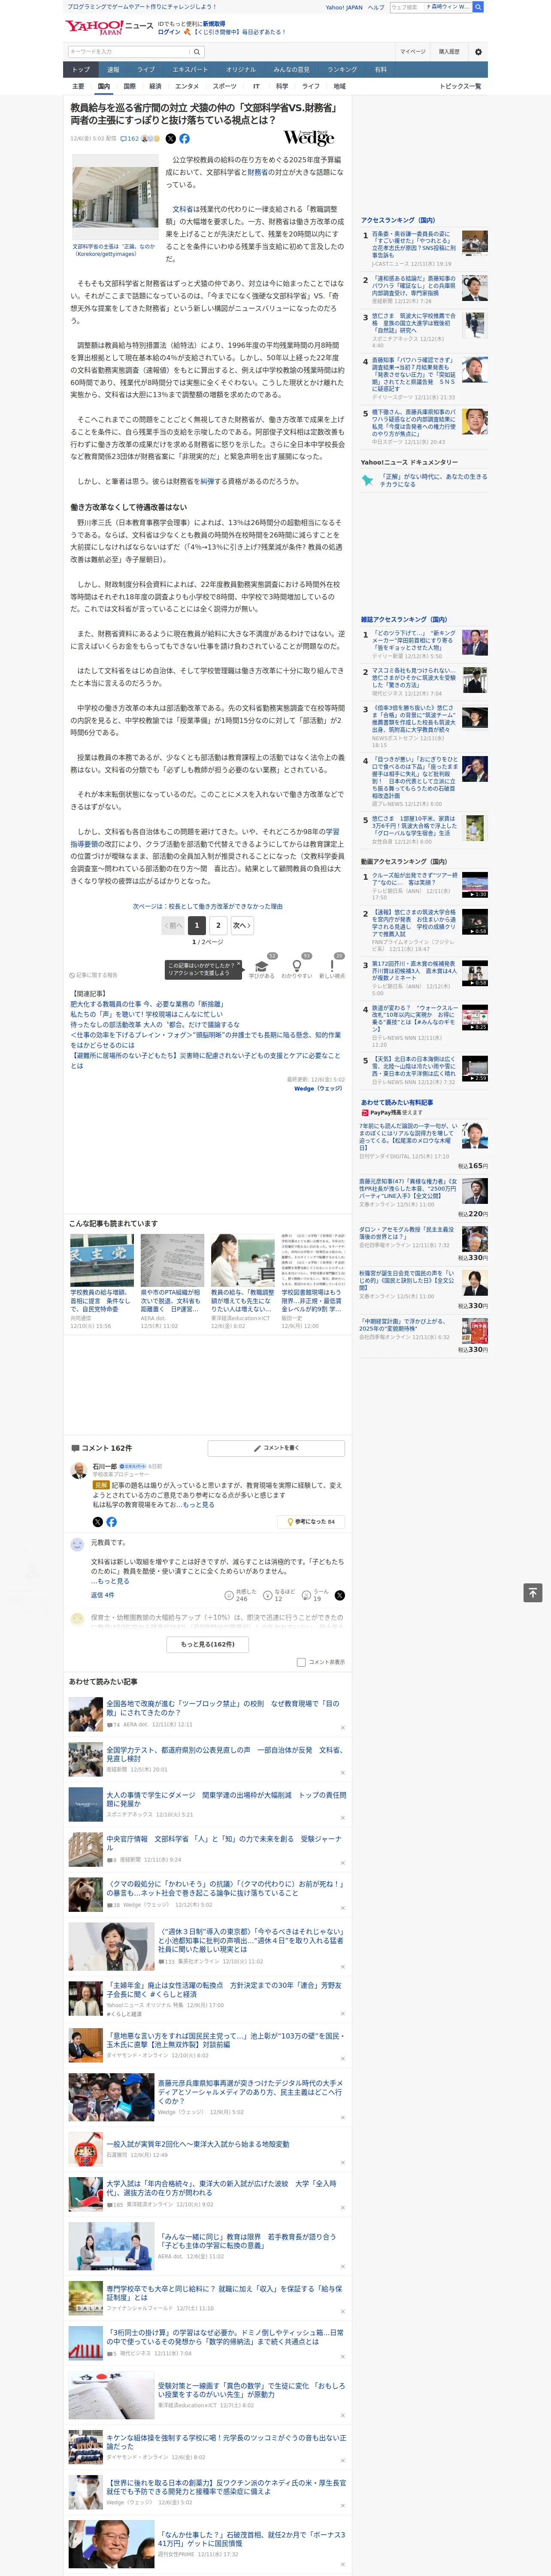
Task: Load more comments もっと見る(162件)
Action: point(208,1644)
